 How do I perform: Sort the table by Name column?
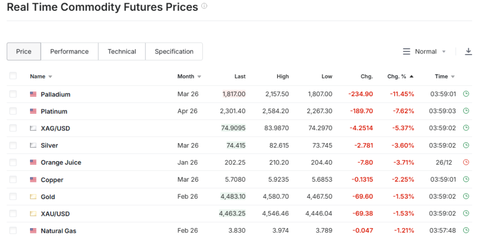tap(38, 77)
